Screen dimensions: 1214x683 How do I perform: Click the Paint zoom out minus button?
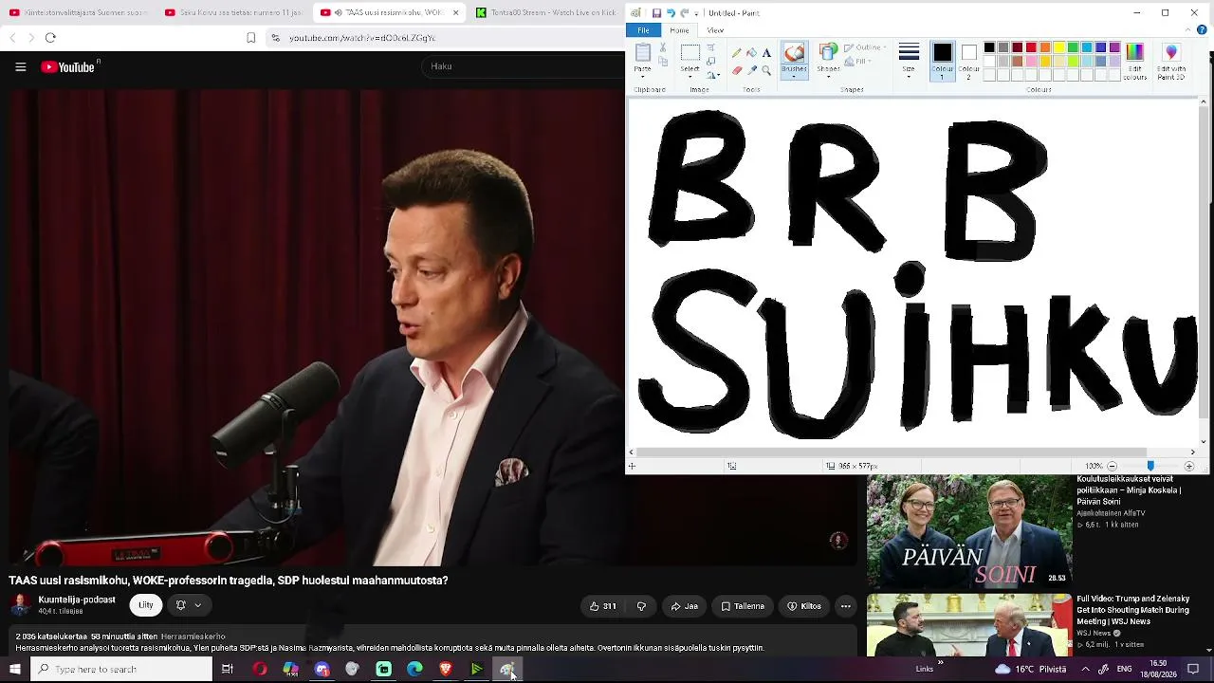click(x=1112, y=466)
